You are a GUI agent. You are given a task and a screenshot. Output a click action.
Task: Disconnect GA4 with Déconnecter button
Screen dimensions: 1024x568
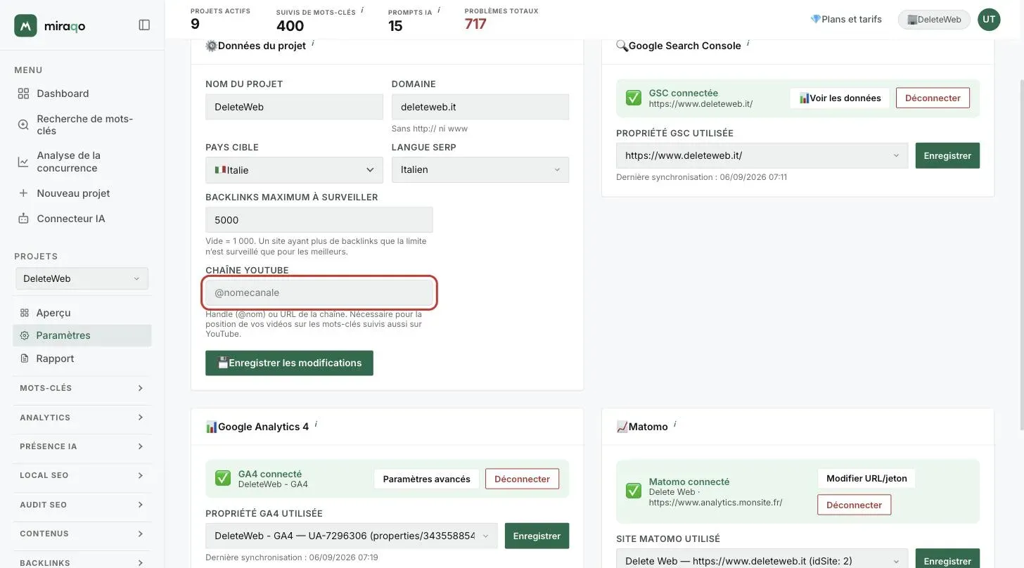click(522, 479)
